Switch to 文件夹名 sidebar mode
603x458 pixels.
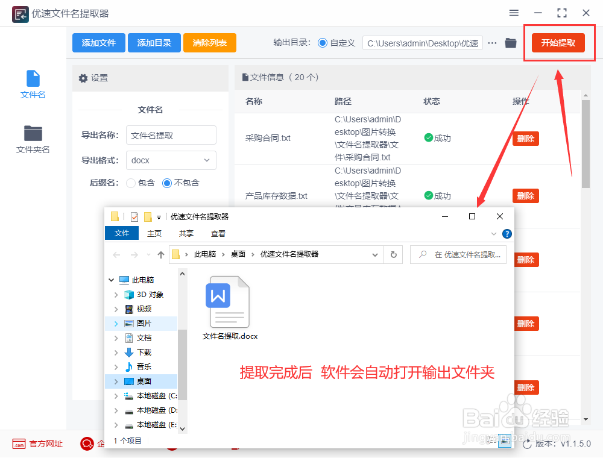tap(33, 139)
